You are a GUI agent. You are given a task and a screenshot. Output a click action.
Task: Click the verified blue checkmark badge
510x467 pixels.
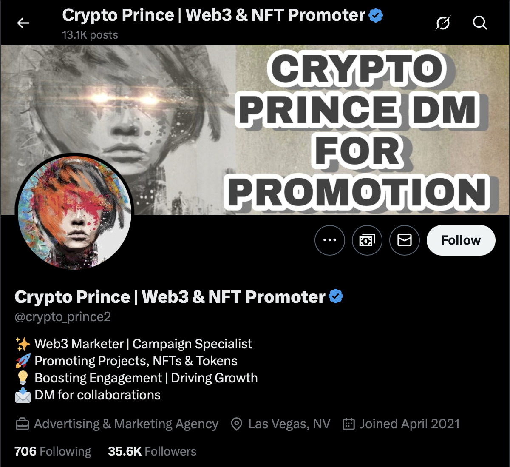(335, 297)
